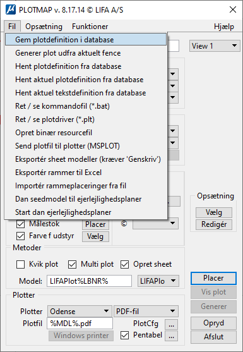This screenshot has height=352, width=243.
Task: Click the Plotfil %MDL%.pdf text field
Action: [80, 324]
